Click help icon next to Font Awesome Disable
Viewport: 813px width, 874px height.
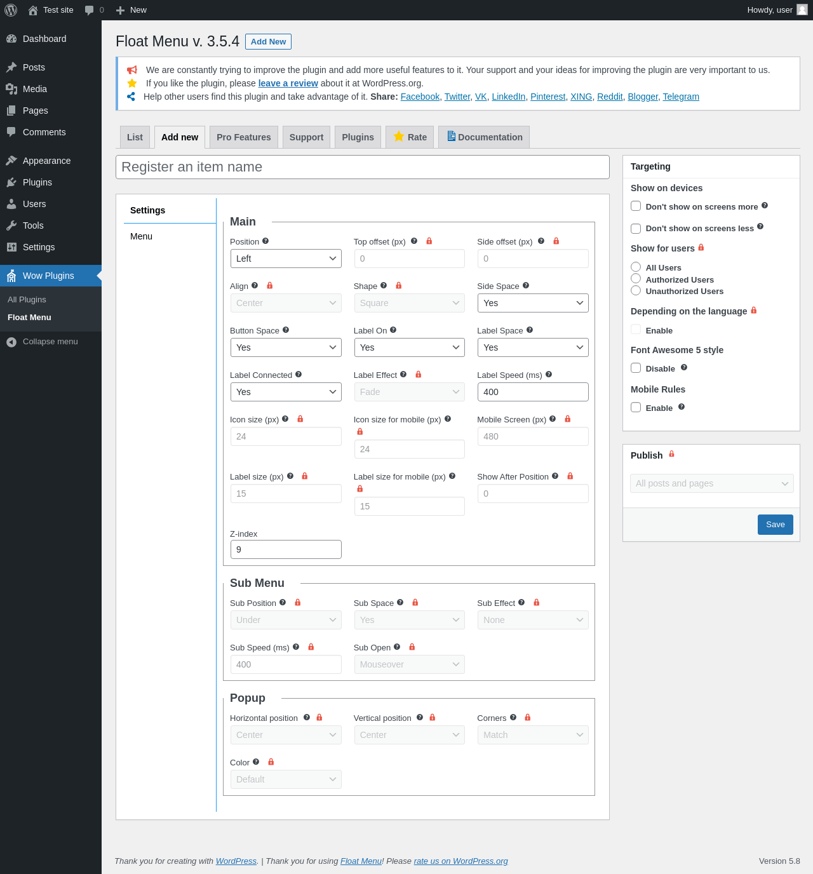pos(684,367)
